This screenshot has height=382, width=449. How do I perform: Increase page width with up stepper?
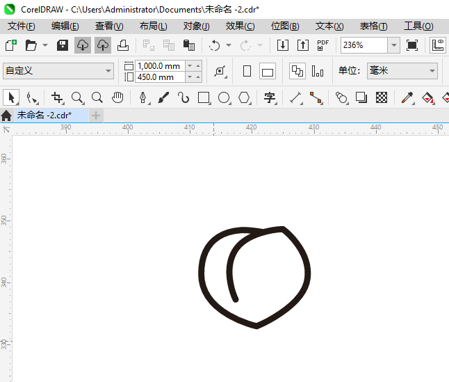(198, 66)
